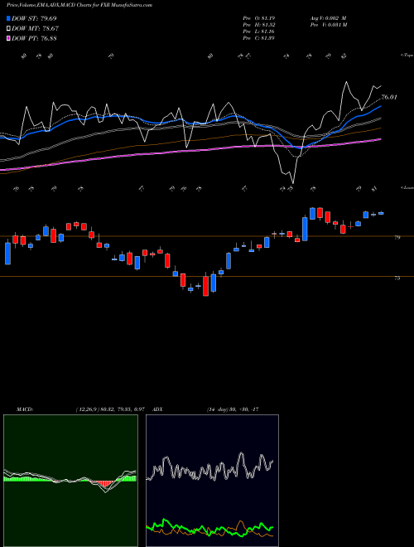Screen dimensions: 414x547
Task: Click the blue DOW ST legend swatch
Action: click(x=9, y=19)
